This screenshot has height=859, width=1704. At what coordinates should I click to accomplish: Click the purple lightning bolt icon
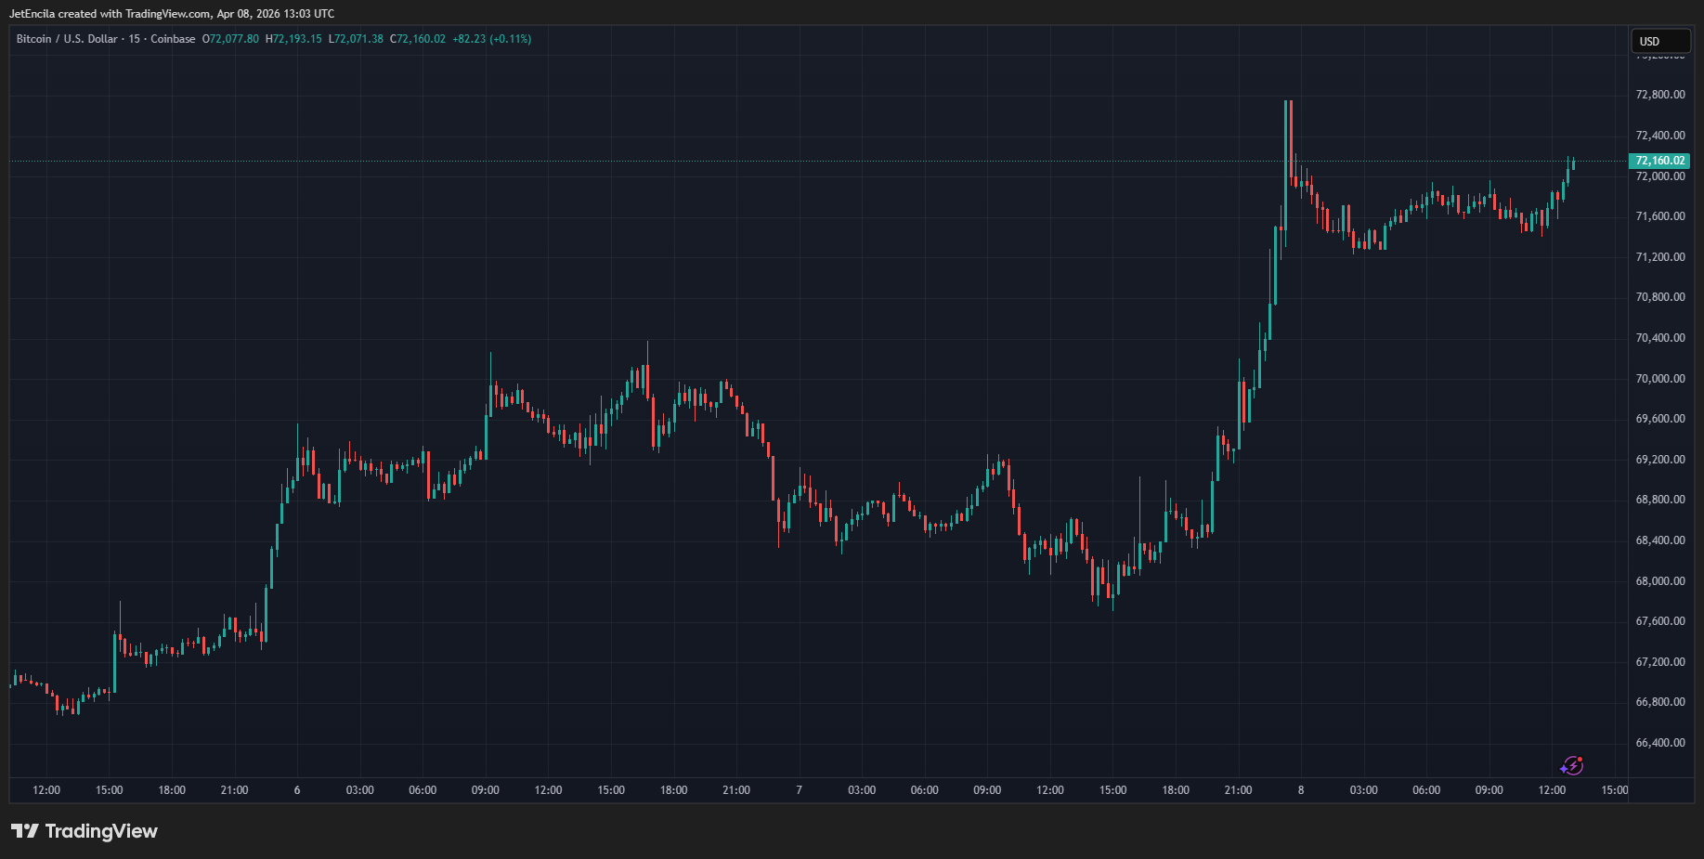[1571, 766]
